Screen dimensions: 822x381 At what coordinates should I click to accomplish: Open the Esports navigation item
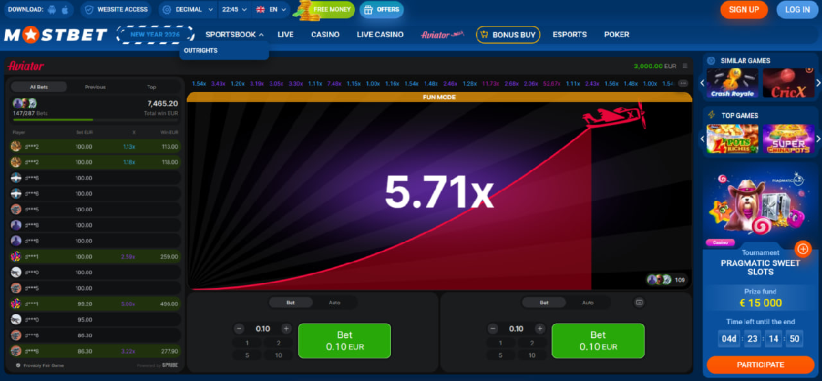tap(570, 34)
